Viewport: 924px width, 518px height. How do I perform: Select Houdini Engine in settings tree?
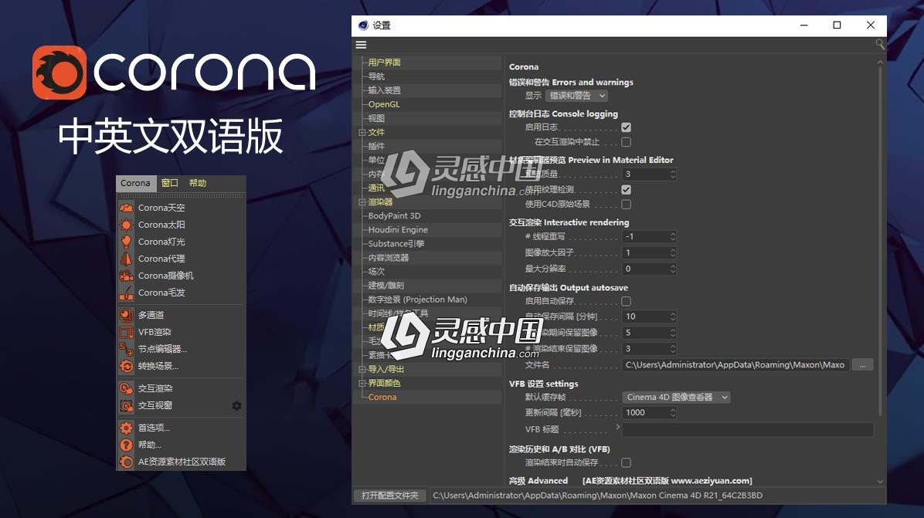tap(398, 229)
